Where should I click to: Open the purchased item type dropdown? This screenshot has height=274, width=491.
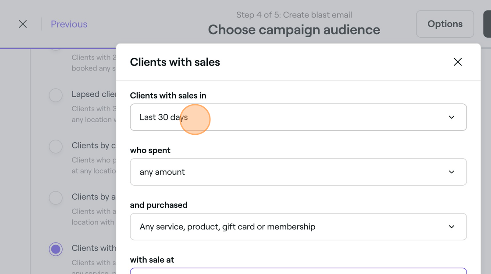(x=298, y=227)
